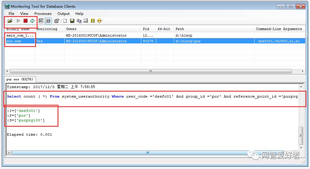Click output pane scroll up arrow
Screen dimensions: 310x169
pos(301,87)
